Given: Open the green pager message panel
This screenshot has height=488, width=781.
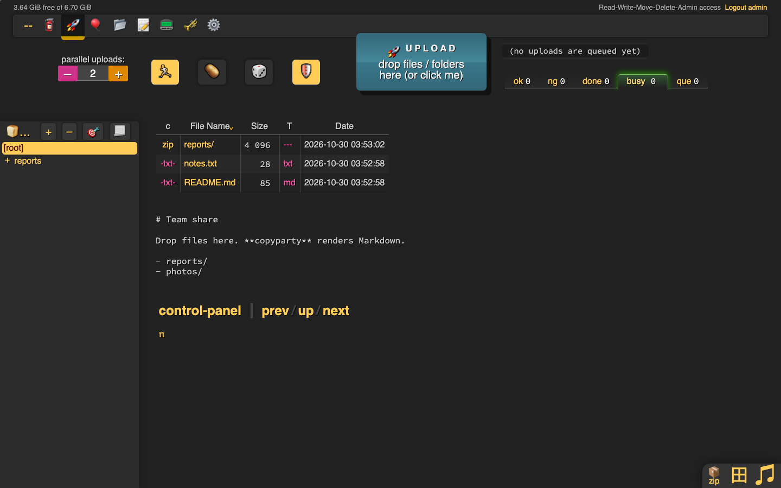Looking at the screenshot, I should tap(167, 25).
